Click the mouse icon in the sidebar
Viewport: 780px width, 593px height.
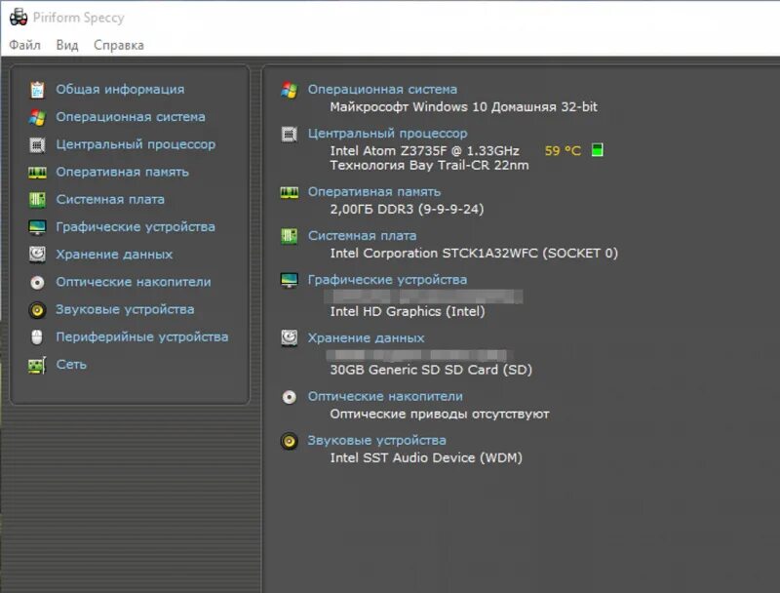pos(37,337)
